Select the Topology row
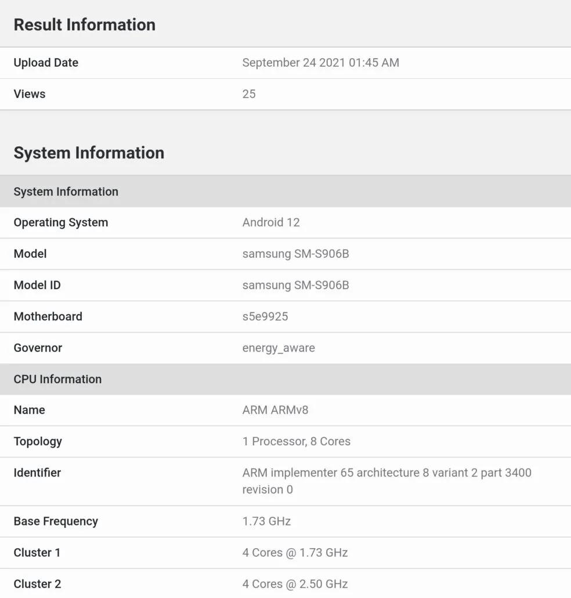Viewport: 571px width, 598px height. [38, 441]
